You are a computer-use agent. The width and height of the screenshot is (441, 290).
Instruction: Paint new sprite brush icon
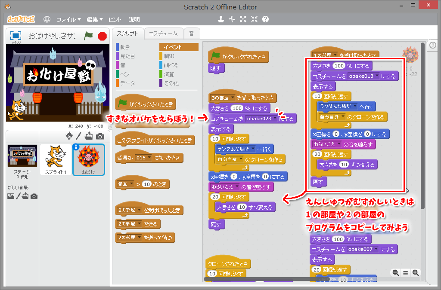(78, 136)
